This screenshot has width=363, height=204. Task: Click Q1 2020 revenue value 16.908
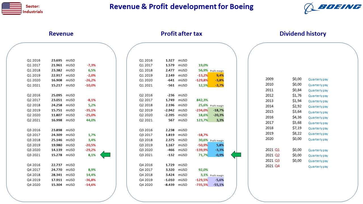pyautogui.click(x=56, y=80)
